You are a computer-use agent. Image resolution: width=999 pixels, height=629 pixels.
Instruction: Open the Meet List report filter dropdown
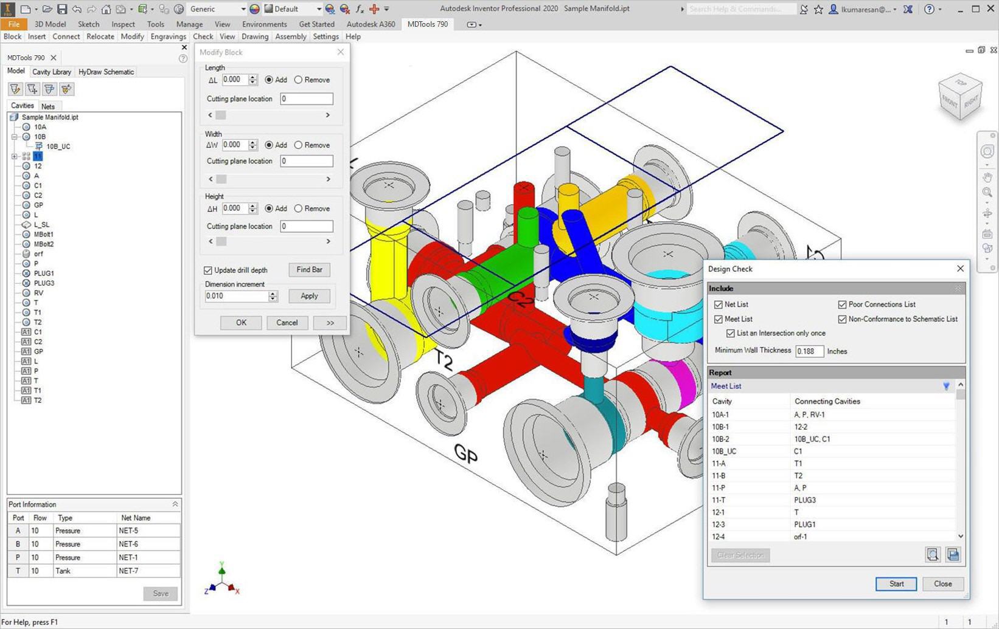(946, 387)
